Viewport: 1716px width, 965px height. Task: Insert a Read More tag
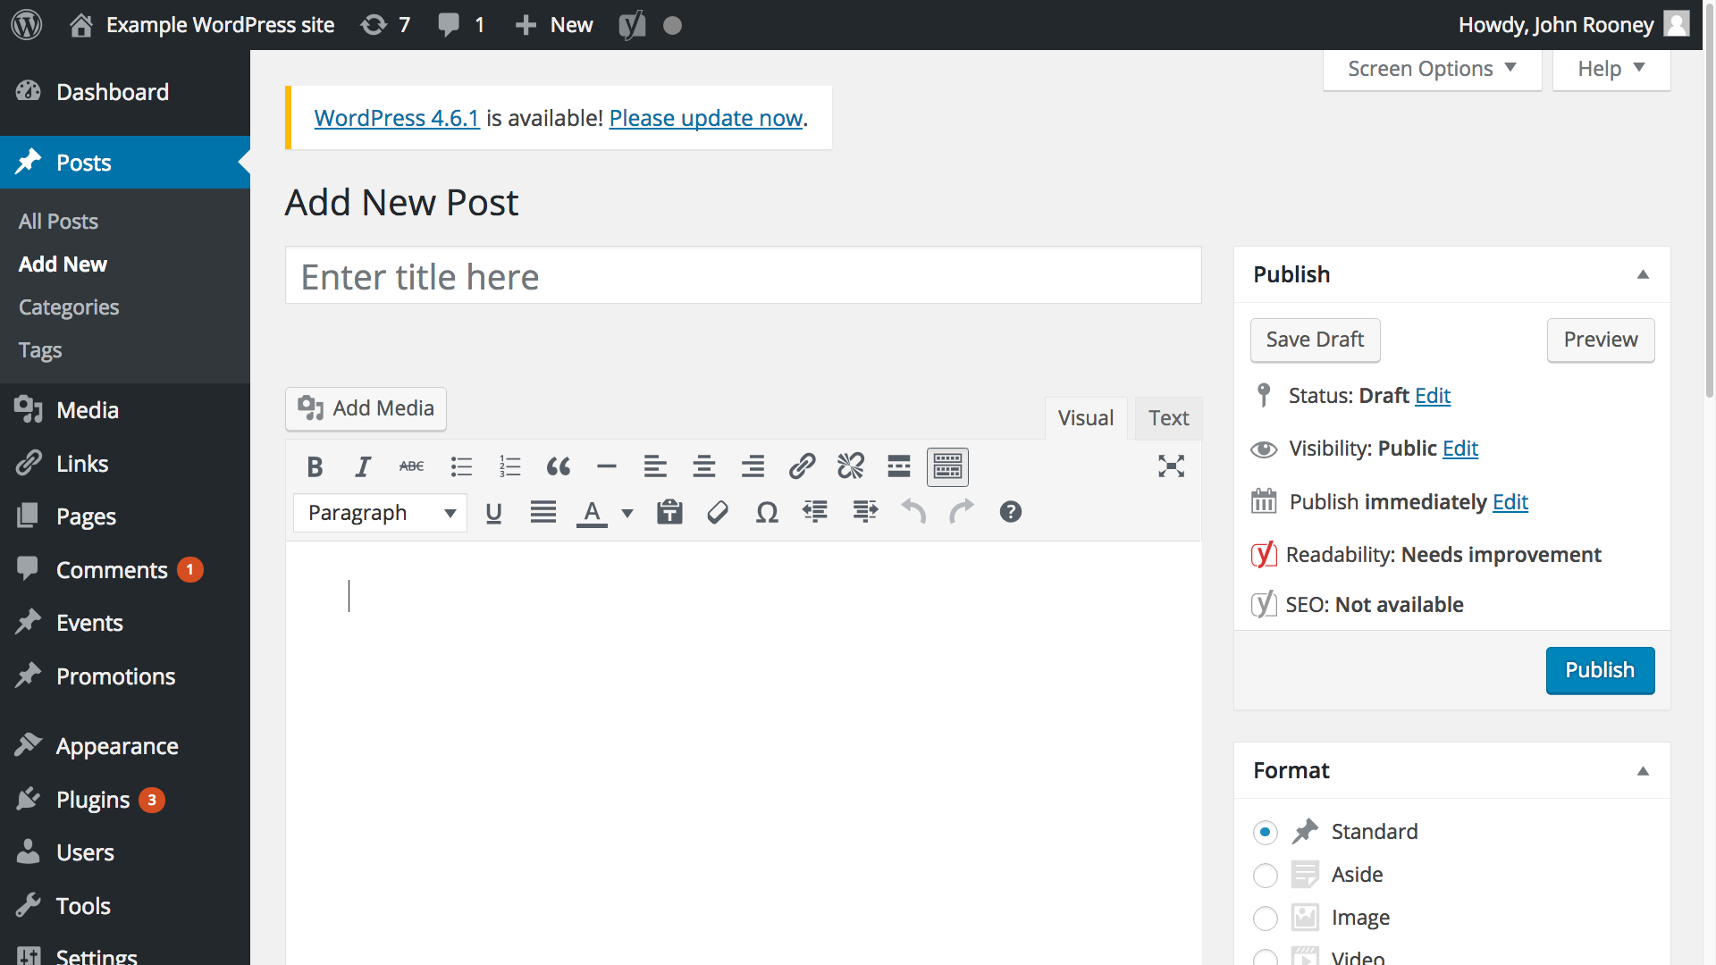coord(898,466)
